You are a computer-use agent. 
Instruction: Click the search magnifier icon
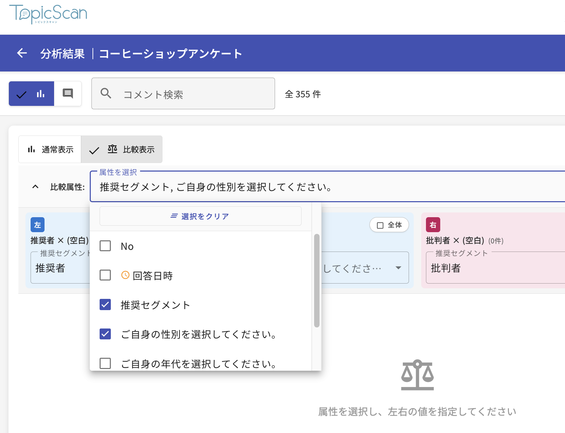point(106,94)
